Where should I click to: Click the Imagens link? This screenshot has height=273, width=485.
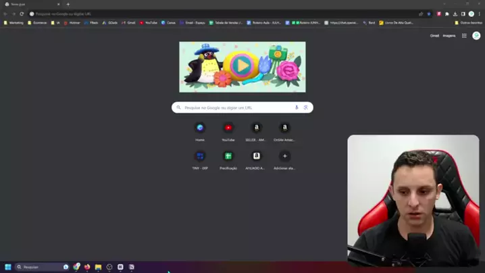(449, 36)
